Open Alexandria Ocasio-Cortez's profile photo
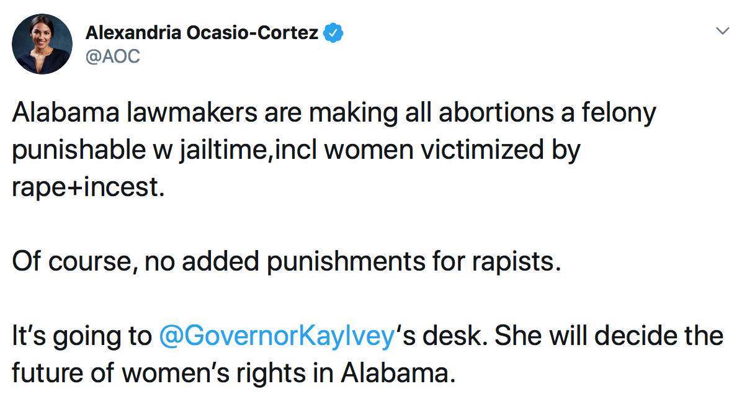This screenshot has width=742, height=417. [x=42, y=44]
